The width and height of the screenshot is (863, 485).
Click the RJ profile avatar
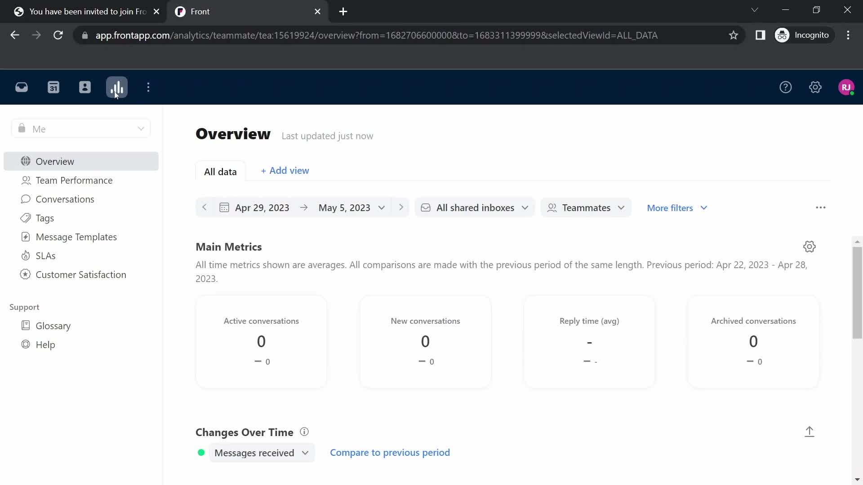pyautogui.click(x=846, y=87)
